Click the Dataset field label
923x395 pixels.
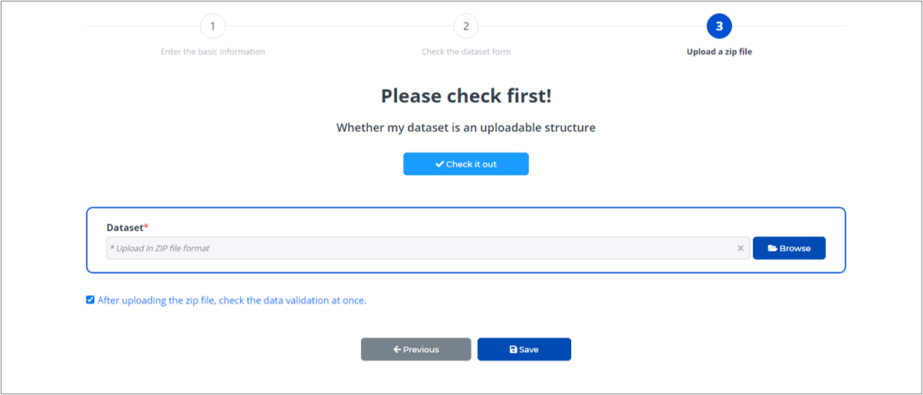point(125,228)
